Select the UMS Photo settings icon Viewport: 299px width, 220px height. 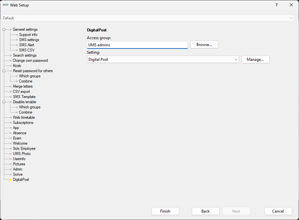pos(10,154)
